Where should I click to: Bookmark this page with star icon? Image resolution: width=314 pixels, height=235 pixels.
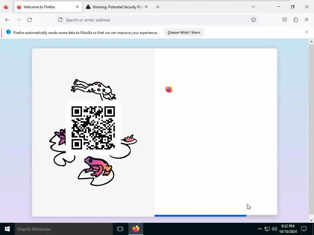pyautogui.click(x=254, y=20)
